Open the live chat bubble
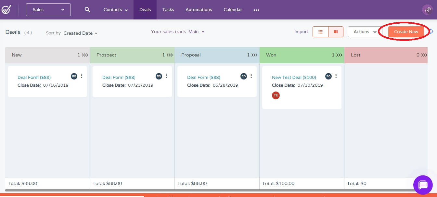Viewport: 437px width, 197px height. coord(423,185)
